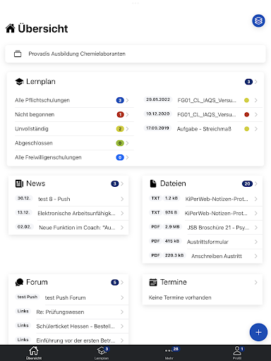
Task: Click the Forum chat bubble icon
Action: 19,282
